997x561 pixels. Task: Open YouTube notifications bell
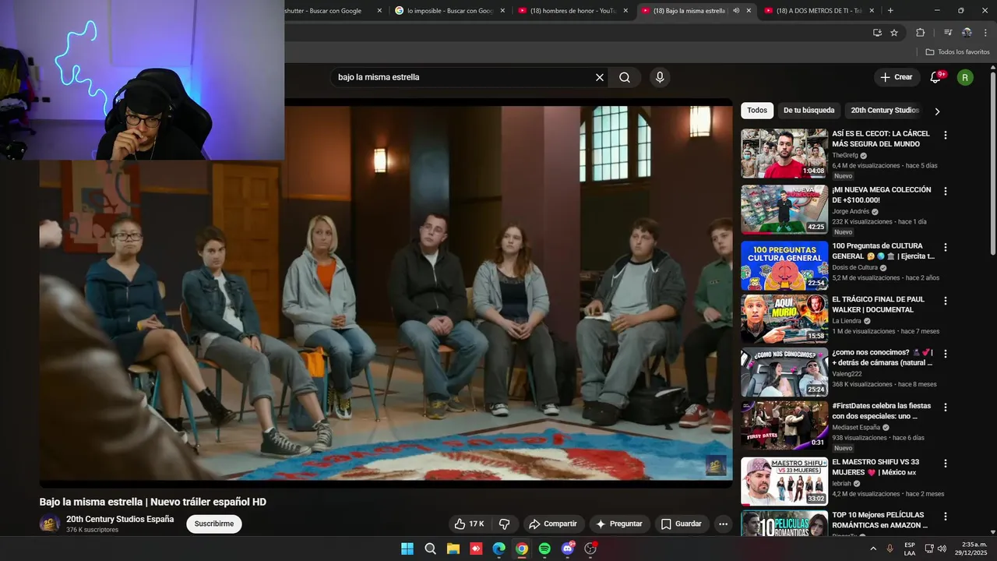[x=936, y=77]
